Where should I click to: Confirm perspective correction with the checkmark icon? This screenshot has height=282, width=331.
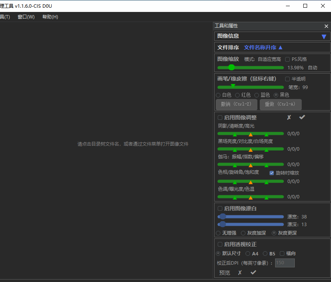click(x=252, y=273)
